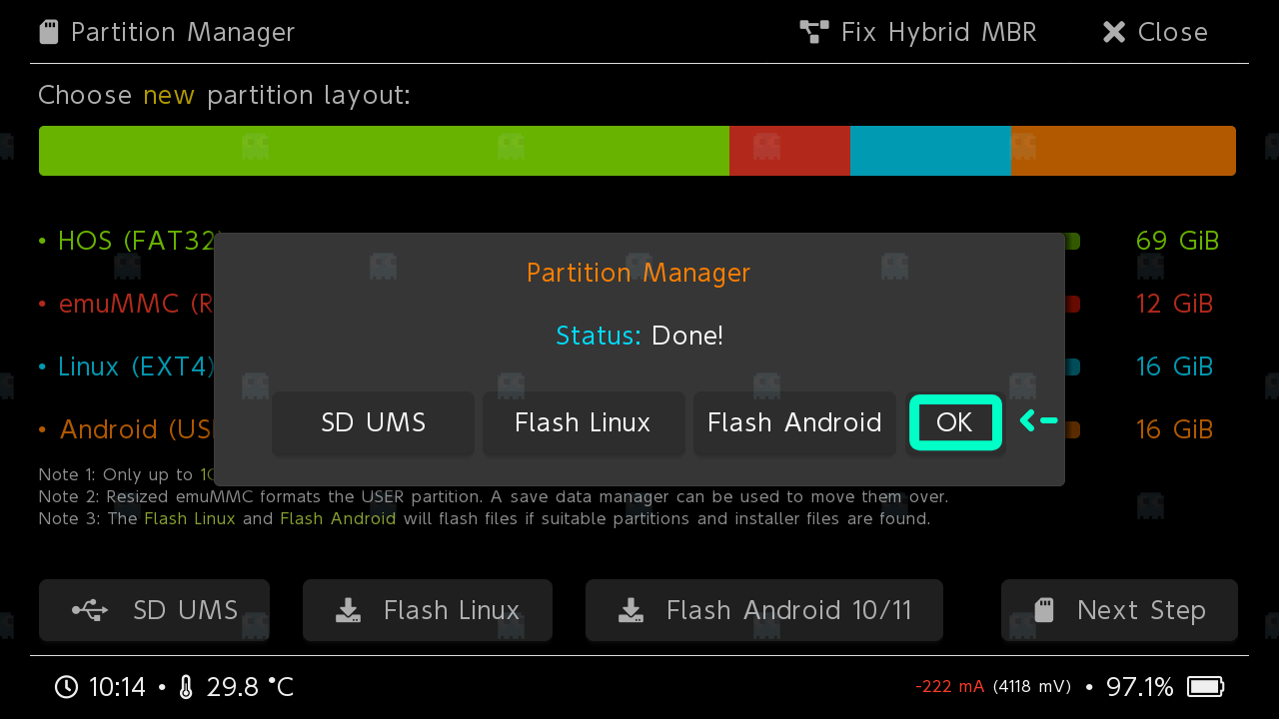Click the Fix Hybrid MBR icon
The width and height of the screenshot is (1279, 719).
pyautogui.click(x=814, y=33)
